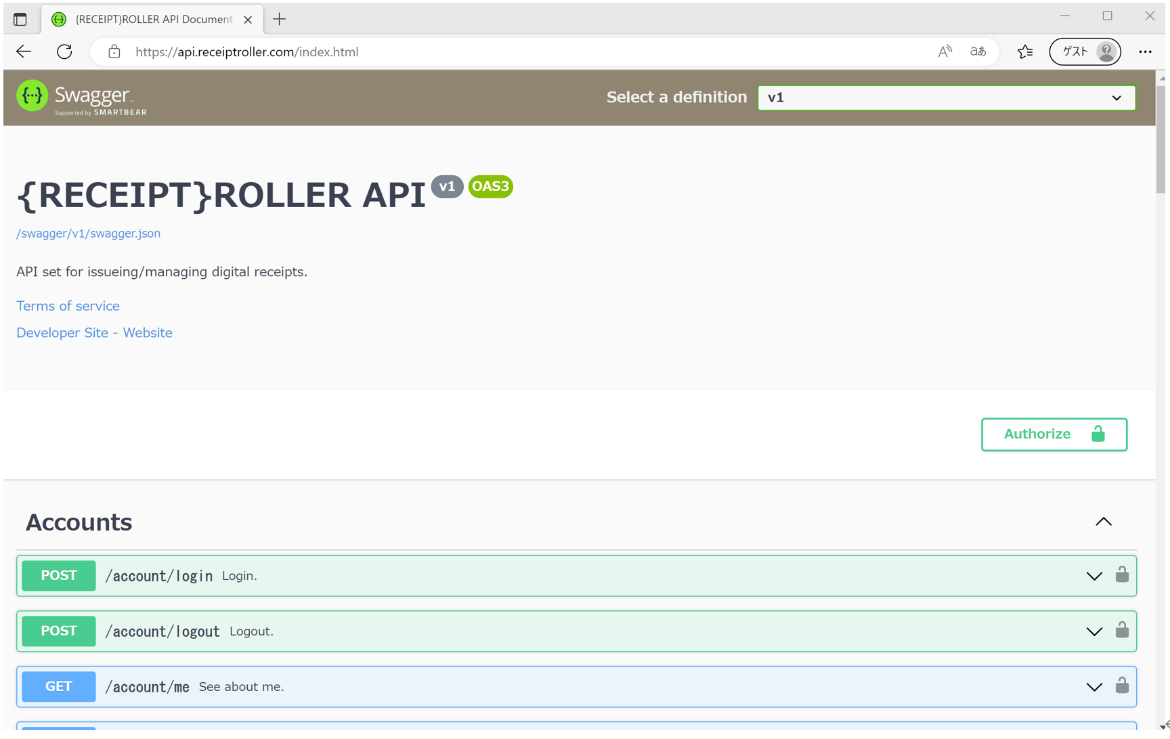
Task: Click the Authorize button
Action: [x=1054, y=434]
